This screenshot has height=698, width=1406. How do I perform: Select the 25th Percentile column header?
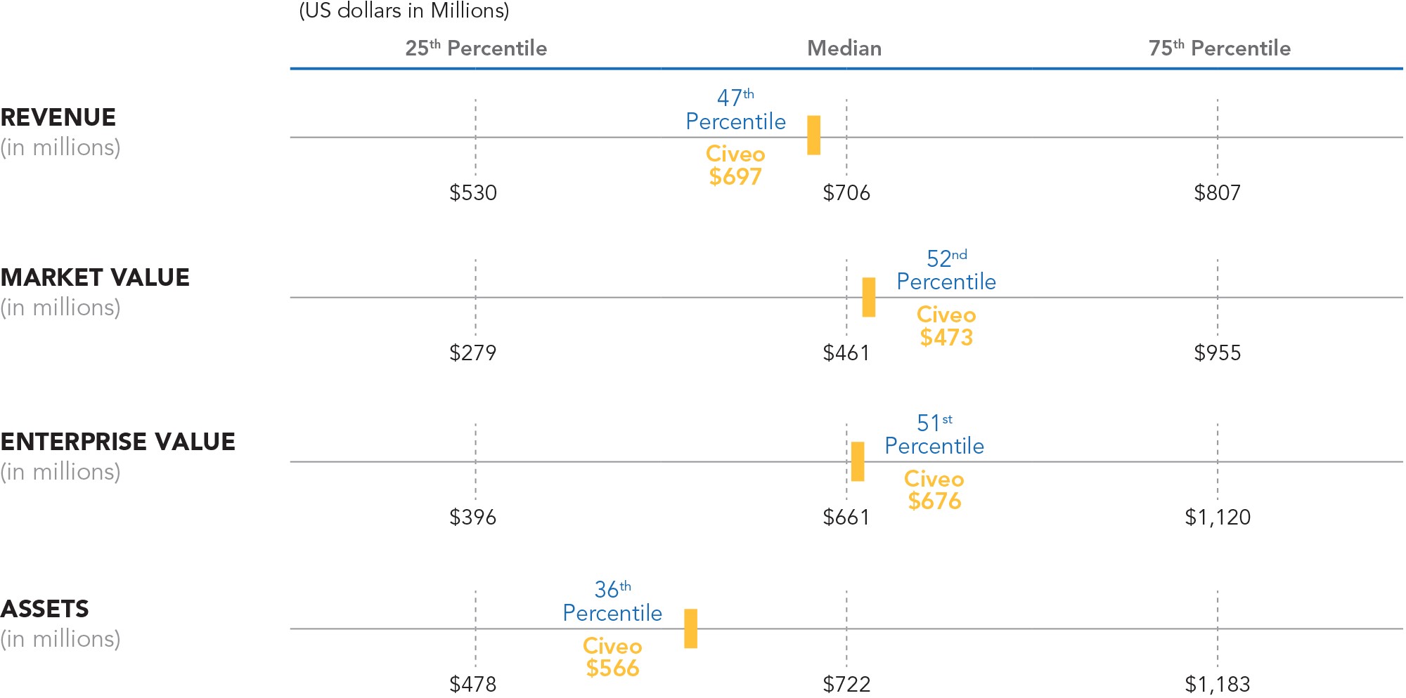(x=476, y=48)
